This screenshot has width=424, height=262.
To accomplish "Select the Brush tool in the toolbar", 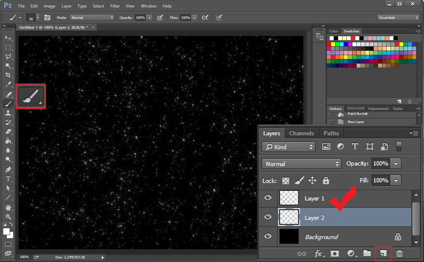I will click(8, 104).
